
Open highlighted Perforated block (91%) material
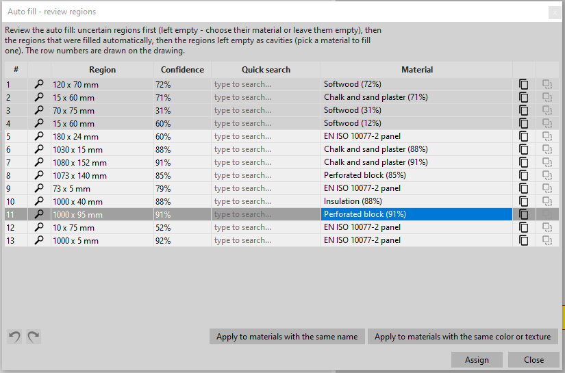tap(416, 214)
